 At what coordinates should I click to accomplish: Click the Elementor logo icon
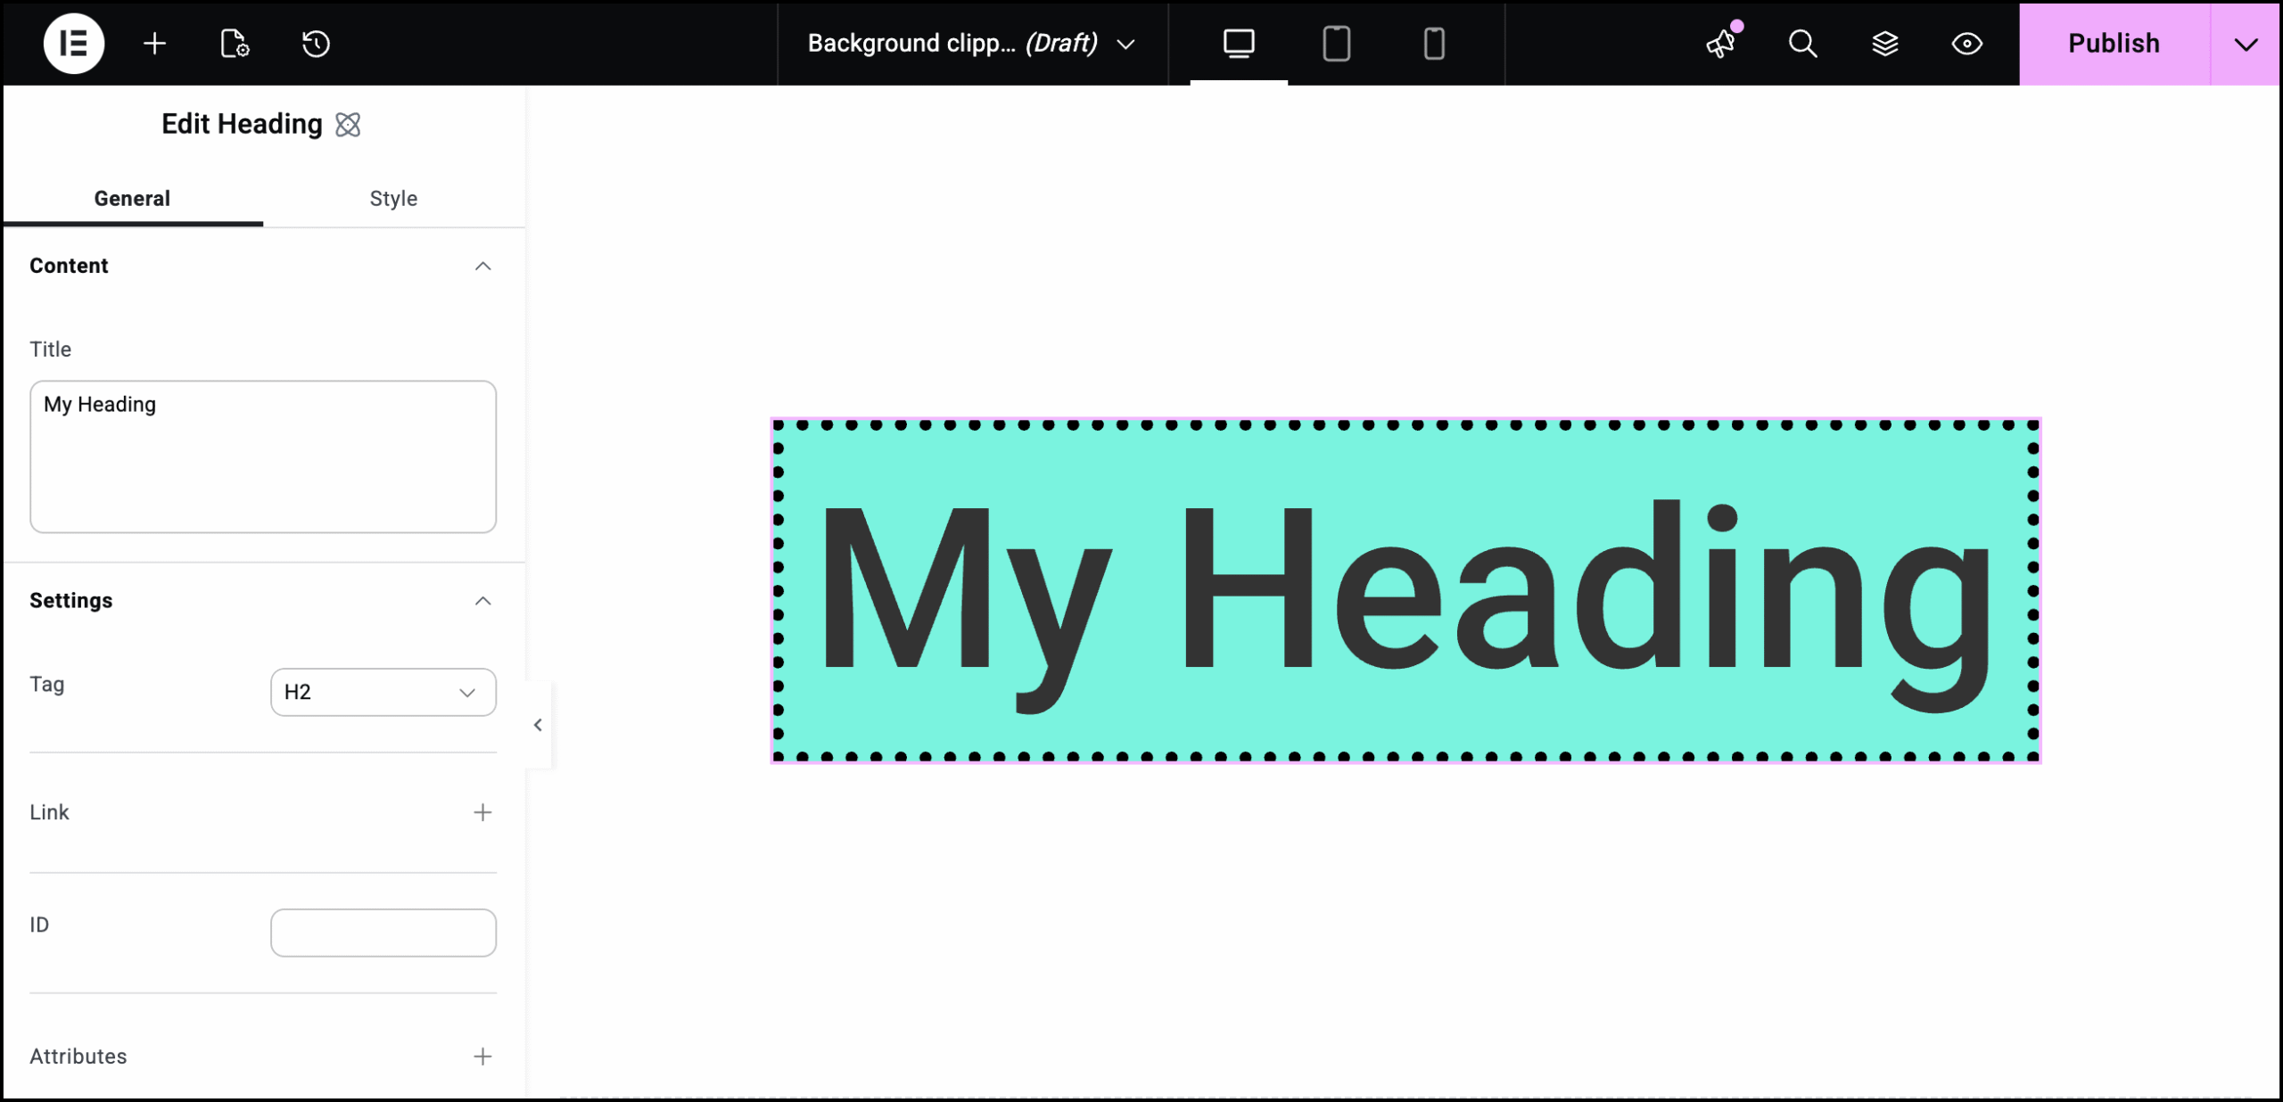tap(73, 44)
